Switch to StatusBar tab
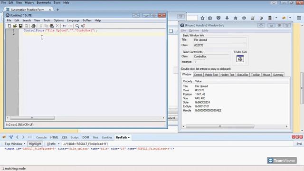Image resolution: width=304 pixels, height=171 pixels. [x=243, y=75]
